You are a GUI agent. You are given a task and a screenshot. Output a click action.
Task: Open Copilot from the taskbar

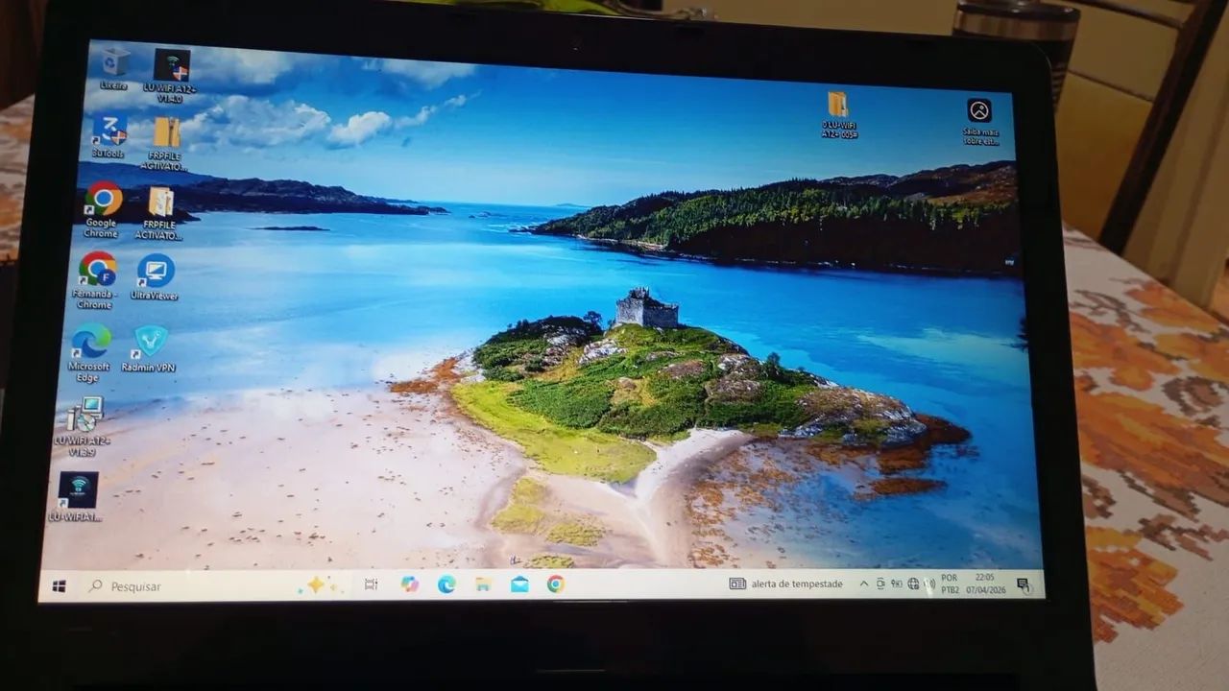pos(410,584)
